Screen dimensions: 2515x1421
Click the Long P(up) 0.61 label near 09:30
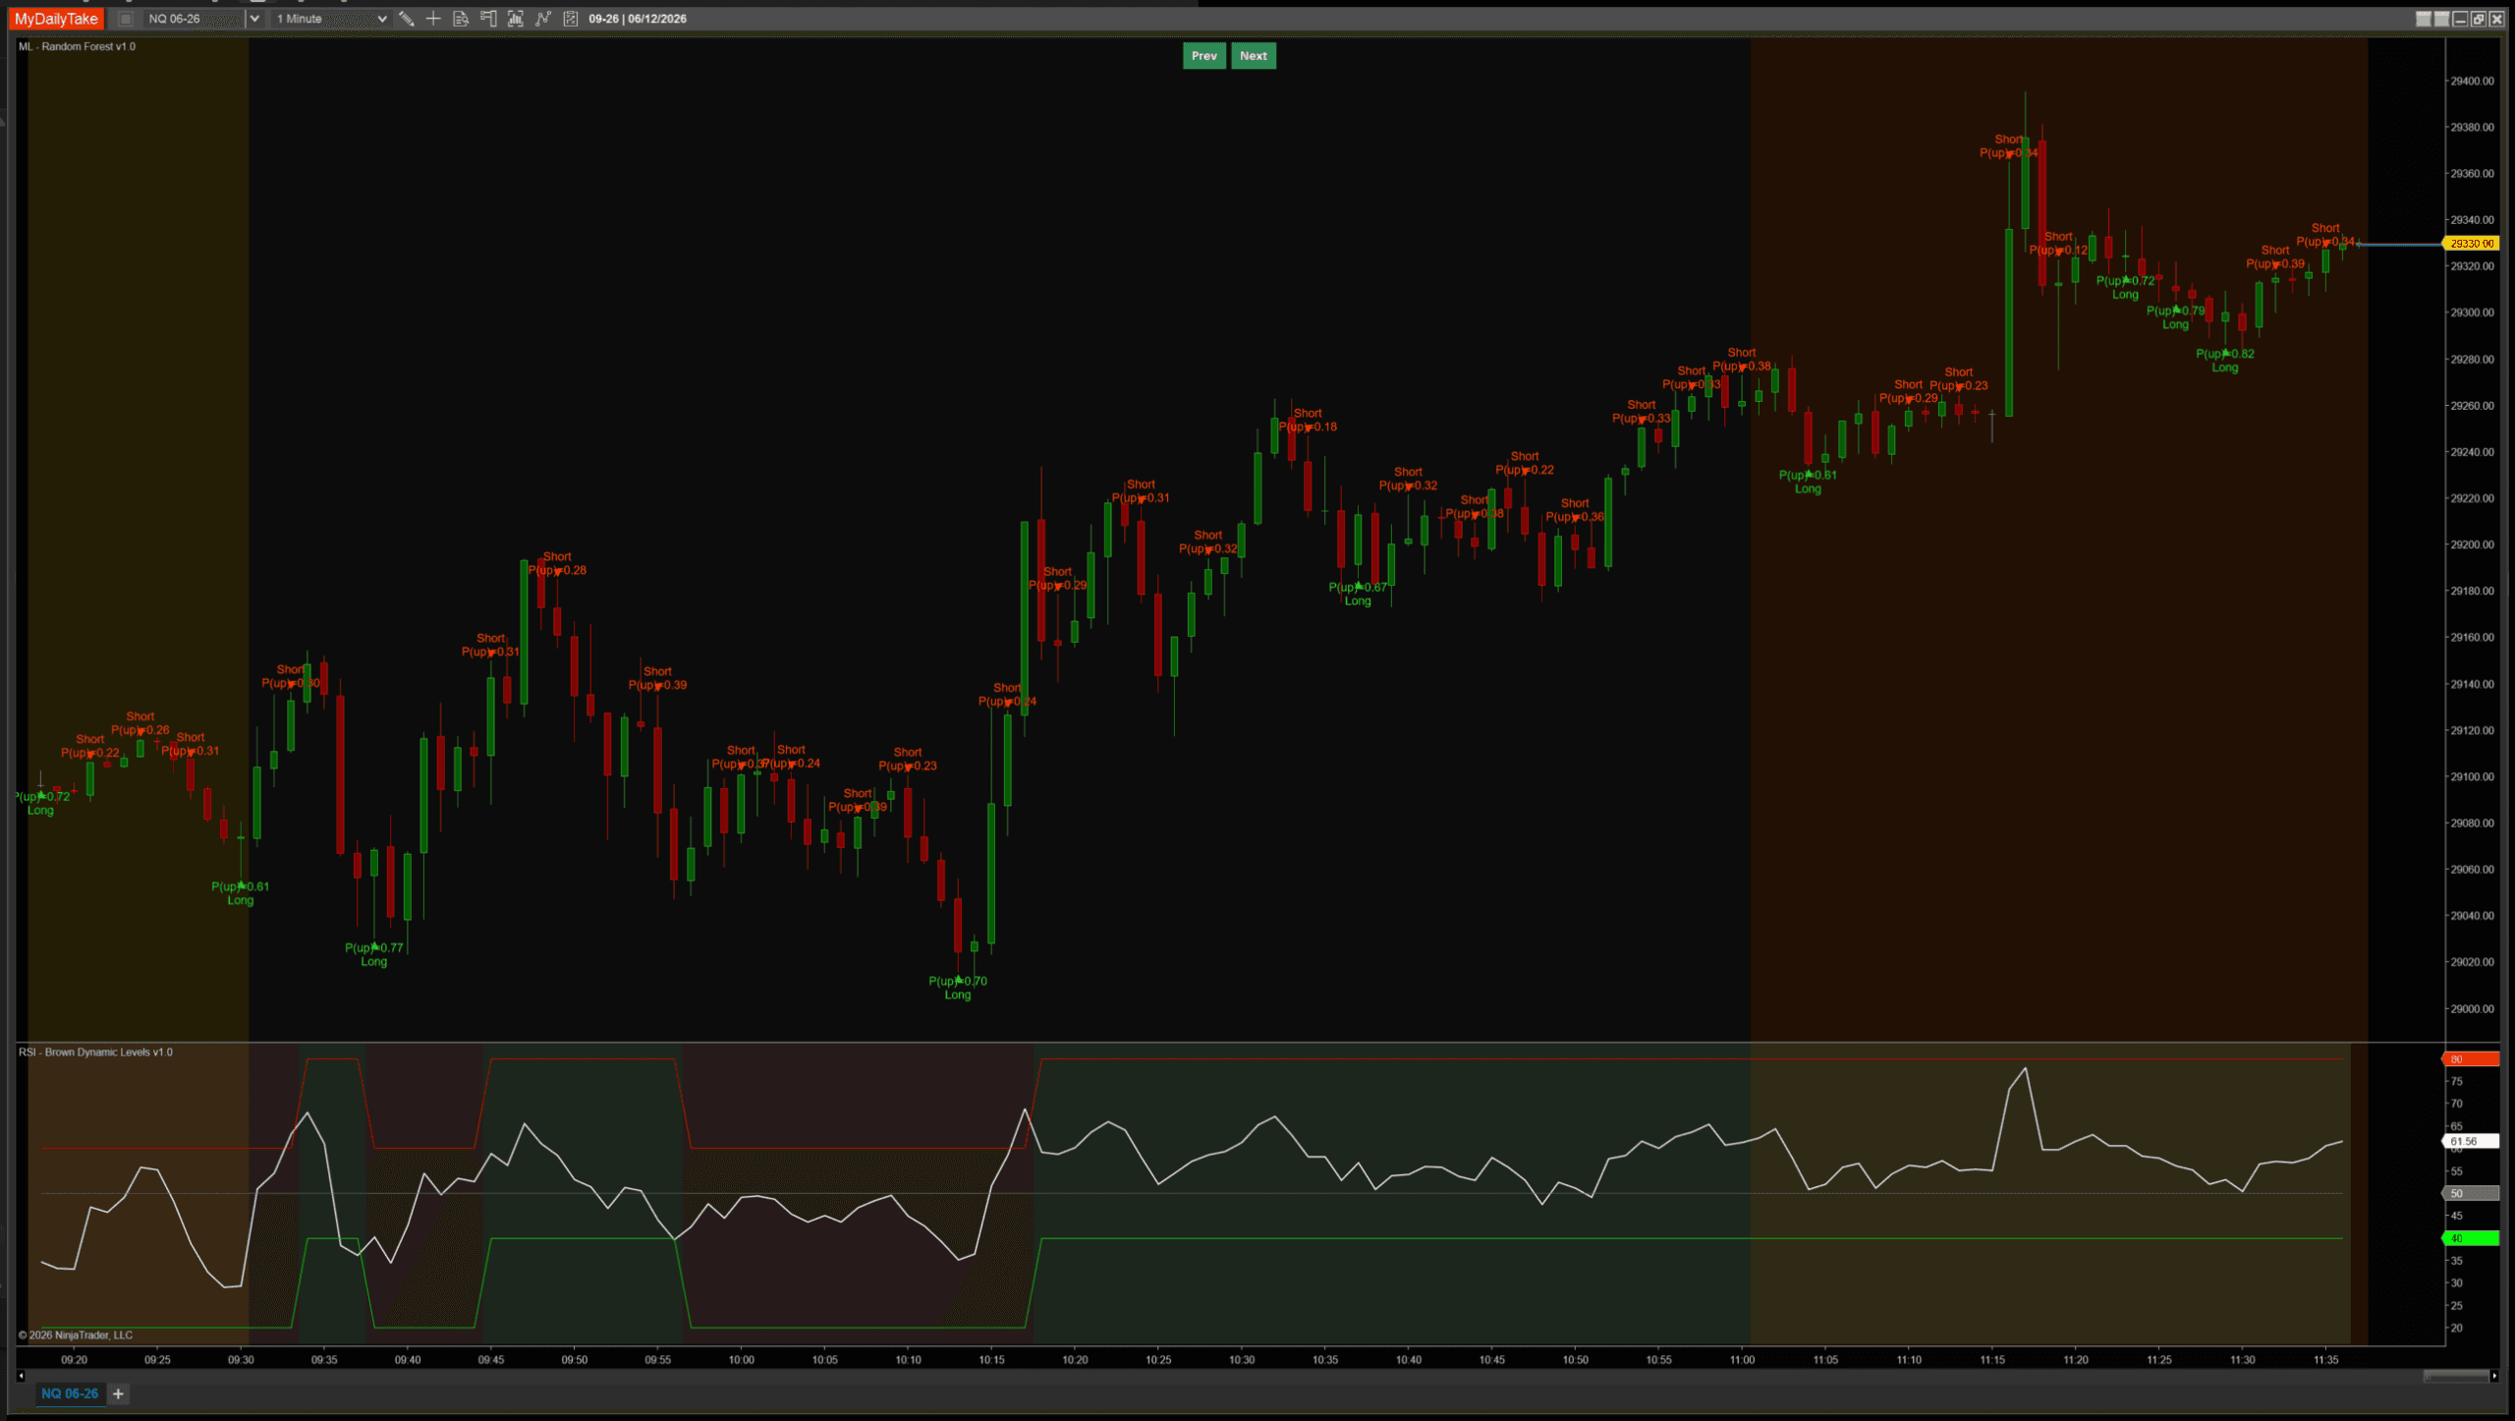(241, 893)
